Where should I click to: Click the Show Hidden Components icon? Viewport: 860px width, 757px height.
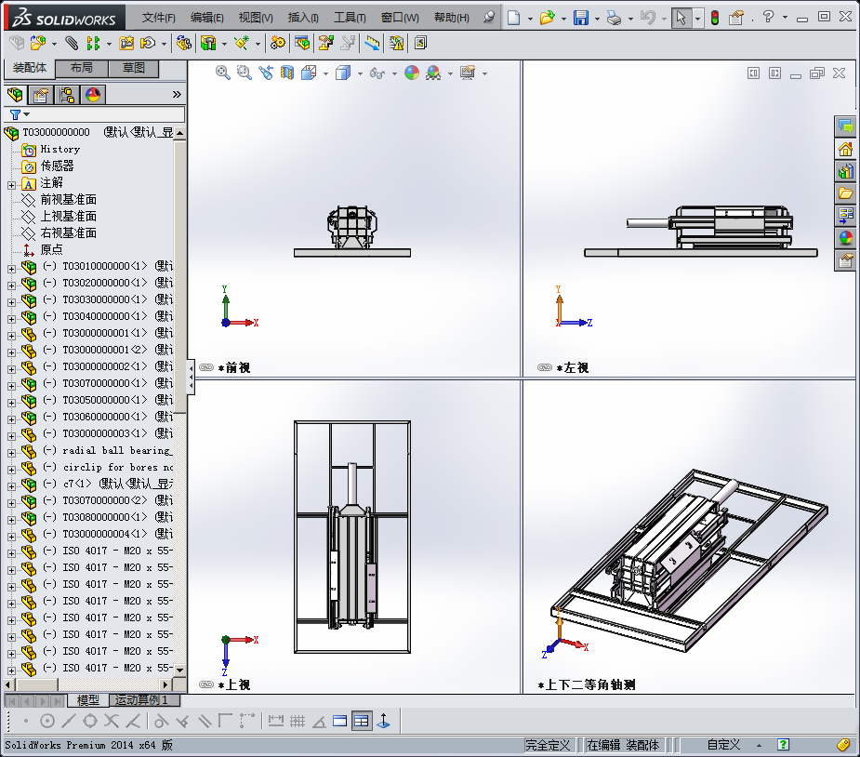184,43
